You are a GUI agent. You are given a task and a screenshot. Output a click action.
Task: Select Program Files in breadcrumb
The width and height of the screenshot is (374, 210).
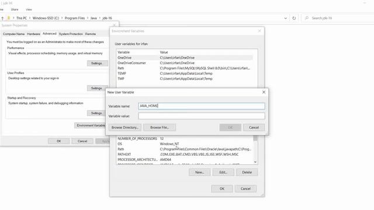(x=75, y=18)
